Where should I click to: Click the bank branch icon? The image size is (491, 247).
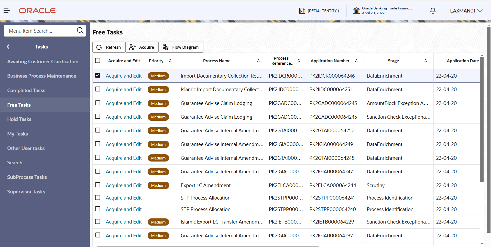click(x=356, y=11)
